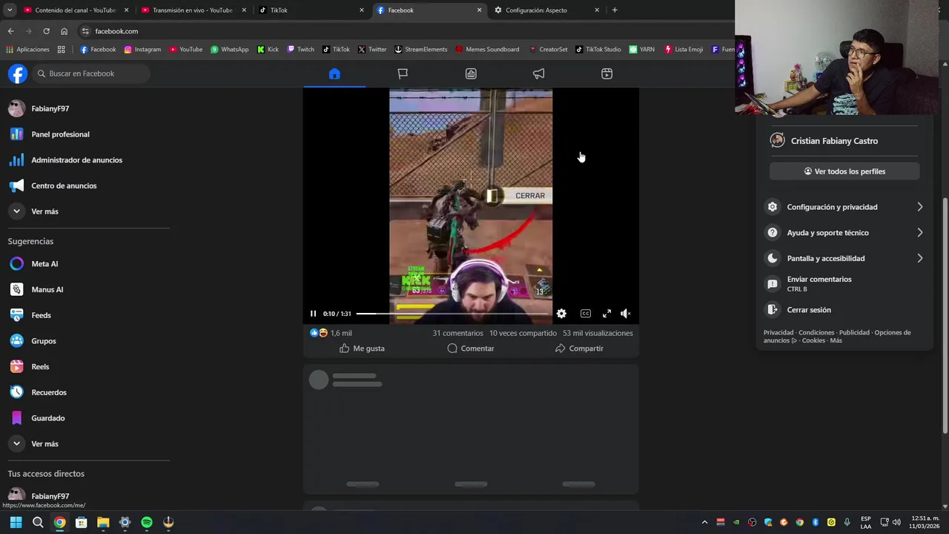This screenshot has height=534, width=949.
Task: Open video settings gear
Action: [561, 314]
